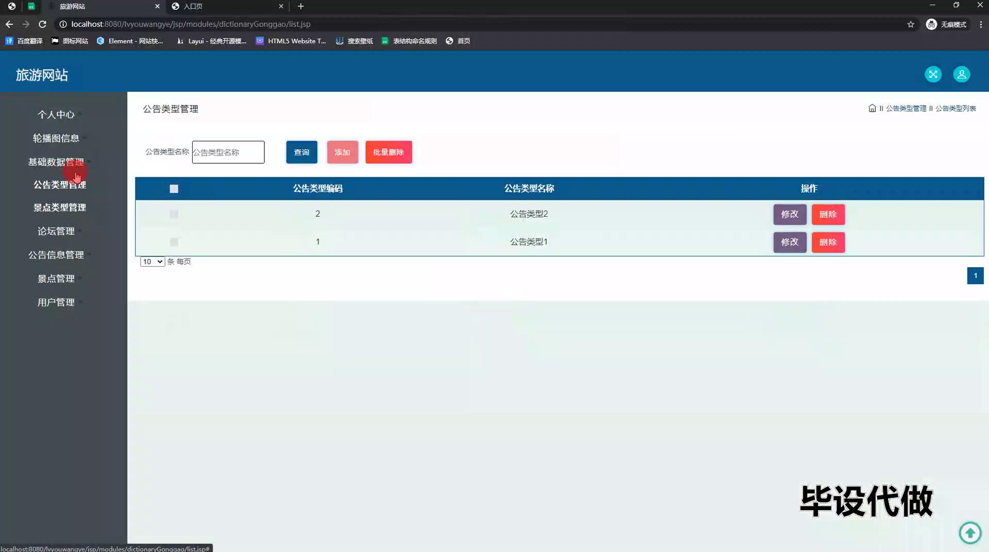
Task: Click 修改 for 公告类型1 row
Action: (790, 242)
